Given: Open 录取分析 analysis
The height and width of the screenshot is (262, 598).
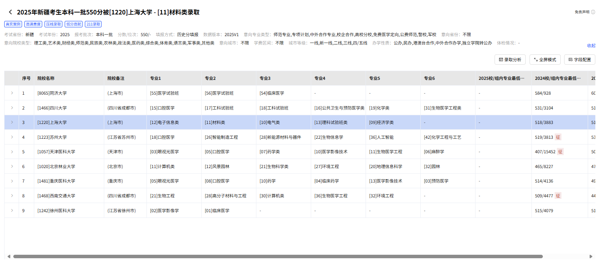Looking at the screenshot, I should pos(510,60).
